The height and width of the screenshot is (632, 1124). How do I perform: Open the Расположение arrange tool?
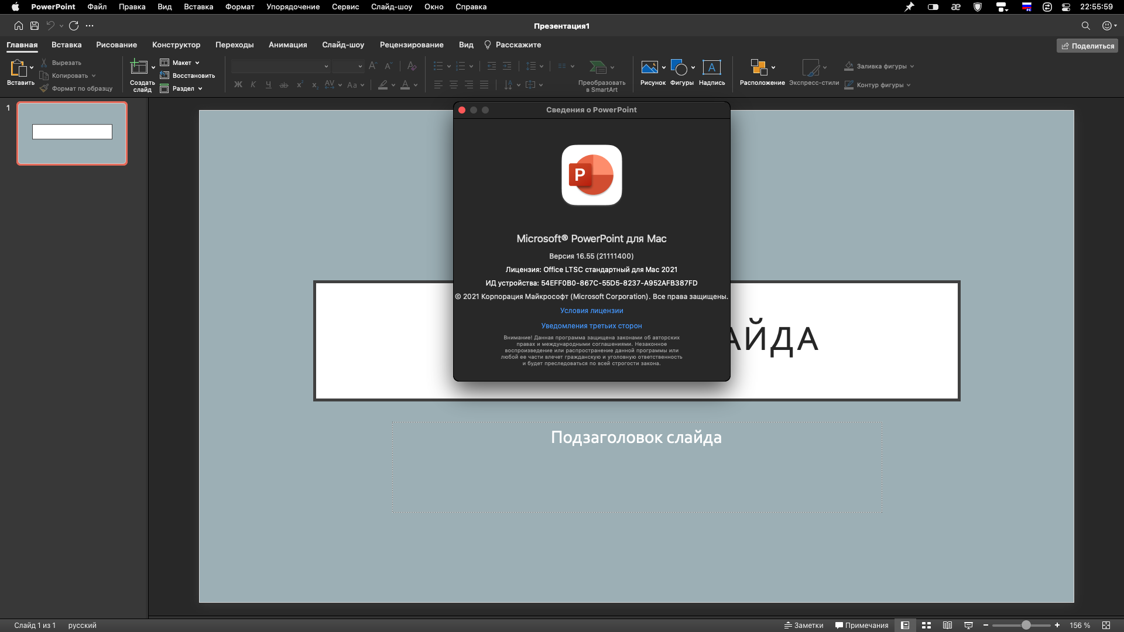[x=759, y=68]
